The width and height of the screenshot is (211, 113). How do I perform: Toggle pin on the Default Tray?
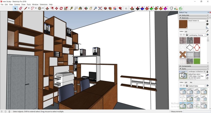208,12
